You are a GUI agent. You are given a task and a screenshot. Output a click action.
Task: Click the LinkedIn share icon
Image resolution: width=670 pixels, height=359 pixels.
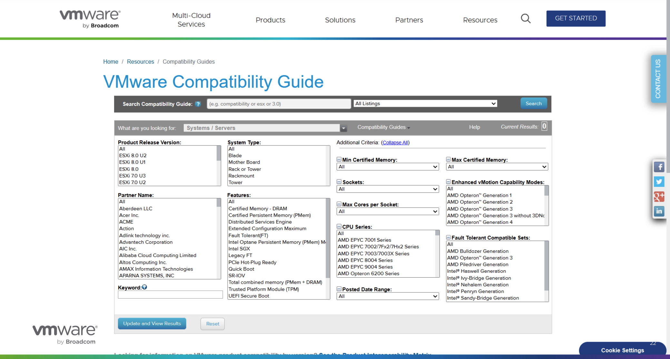click(x=659, y=211)
